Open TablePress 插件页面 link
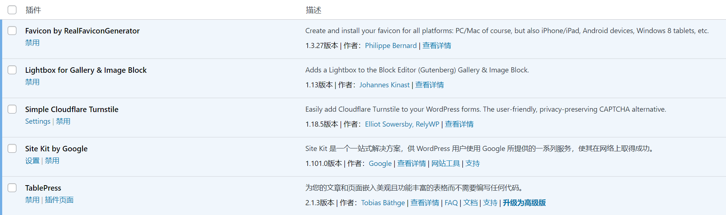Screen dimensions: 726x215 (x=59, y=200)
